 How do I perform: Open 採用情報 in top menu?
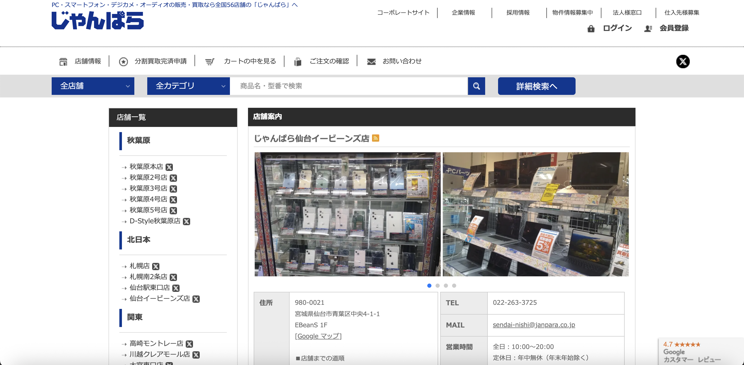[x=518, y=12]
